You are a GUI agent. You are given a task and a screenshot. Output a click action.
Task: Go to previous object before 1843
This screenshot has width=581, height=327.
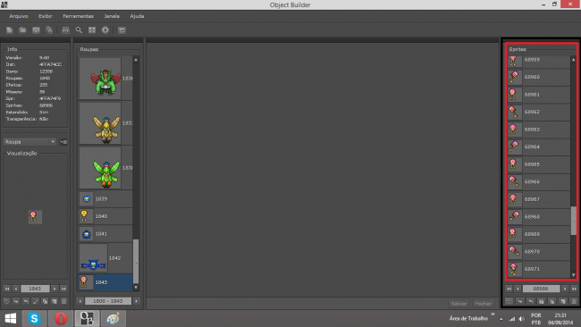[x=15, y=289]
